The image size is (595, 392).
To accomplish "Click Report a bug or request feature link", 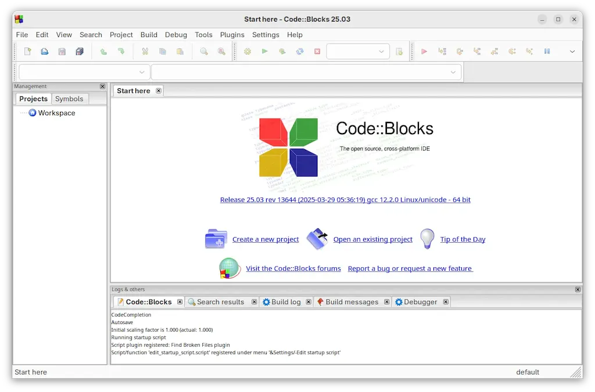I will [410, 268].
